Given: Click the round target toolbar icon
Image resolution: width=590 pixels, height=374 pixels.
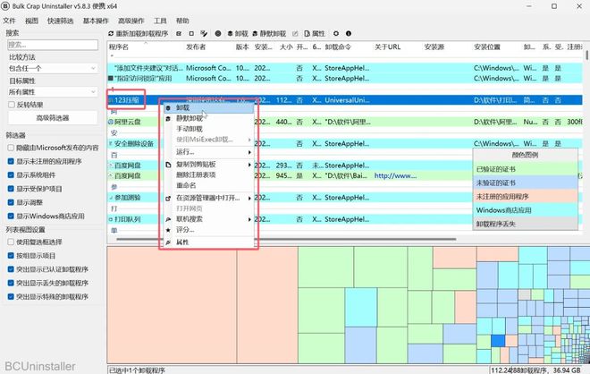Looking at the screenshot, I should click(218, 33).
